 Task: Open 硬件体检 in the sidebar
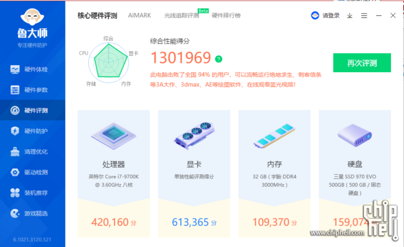click(x=33, y=70)
